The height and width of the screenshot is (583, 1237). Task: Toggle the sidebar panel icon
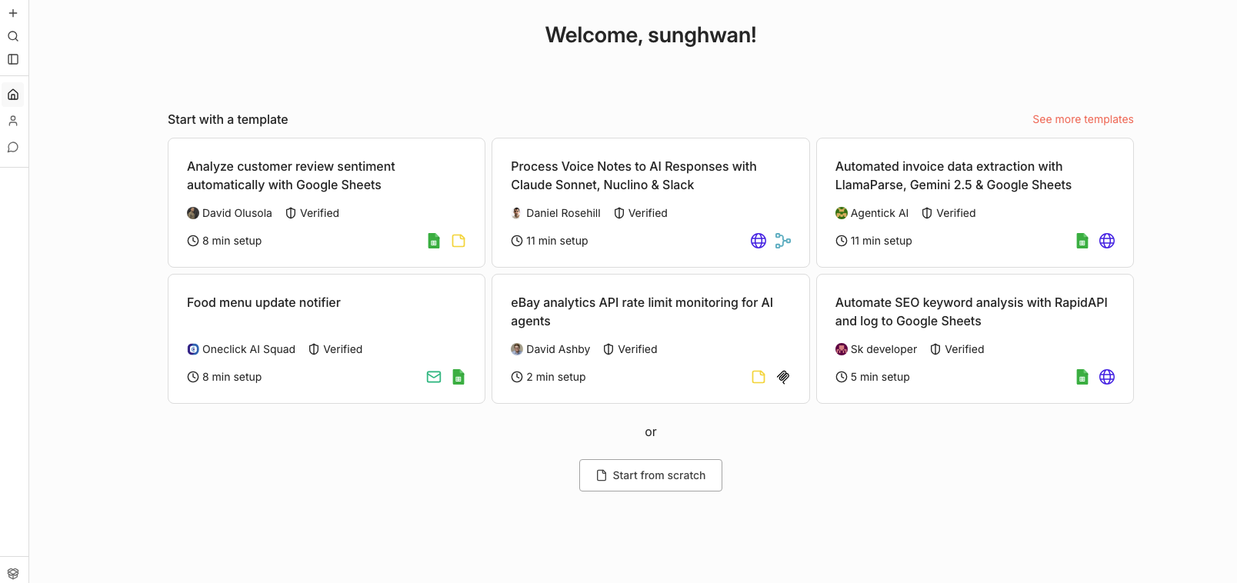pyautogui.click(x=13, y=59)
